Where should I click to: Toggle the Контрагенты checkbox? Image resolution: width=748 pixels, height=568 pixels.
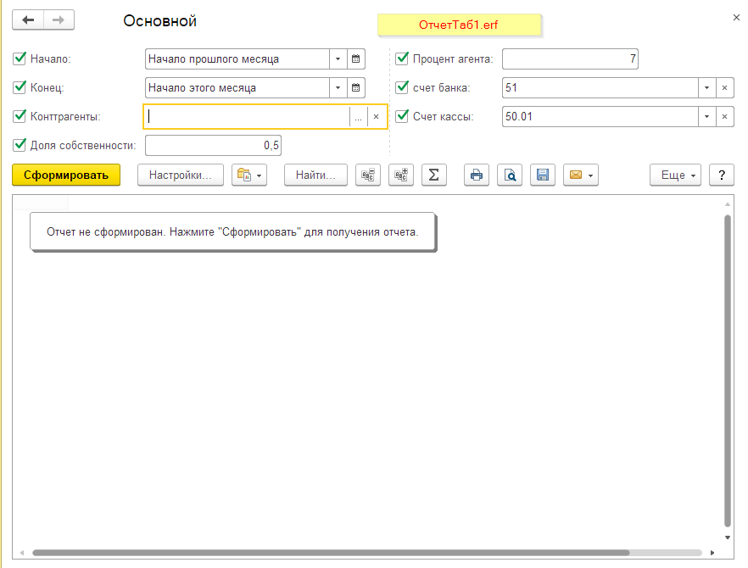tap(20, 117)
